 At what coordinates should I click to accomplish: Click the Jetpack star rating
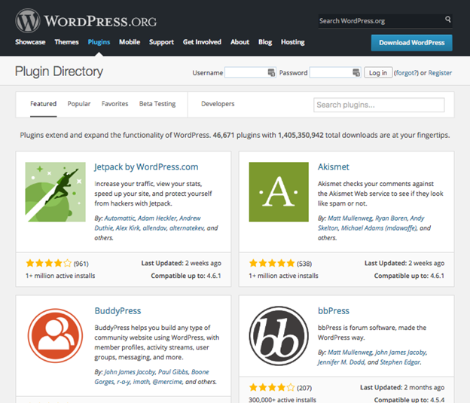(49, 264)
